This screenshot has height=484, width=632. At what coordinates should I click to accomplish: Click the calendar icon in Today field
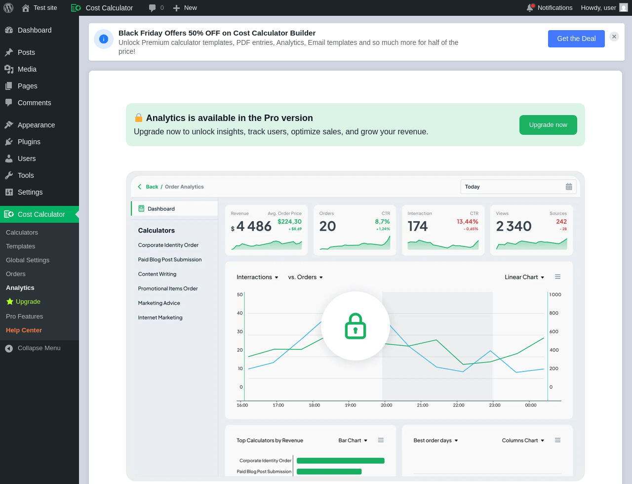(569, 187)
